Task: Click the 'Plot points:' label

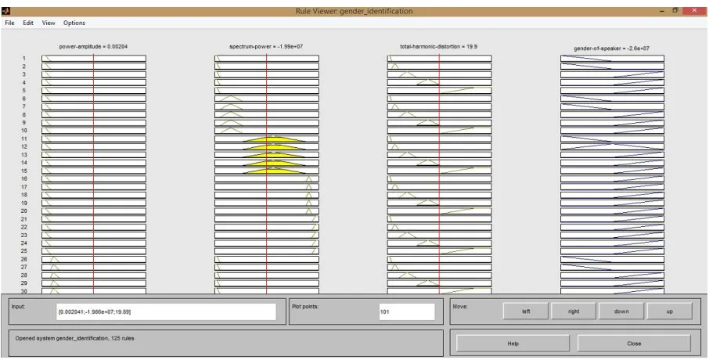Action: (306, 306)
